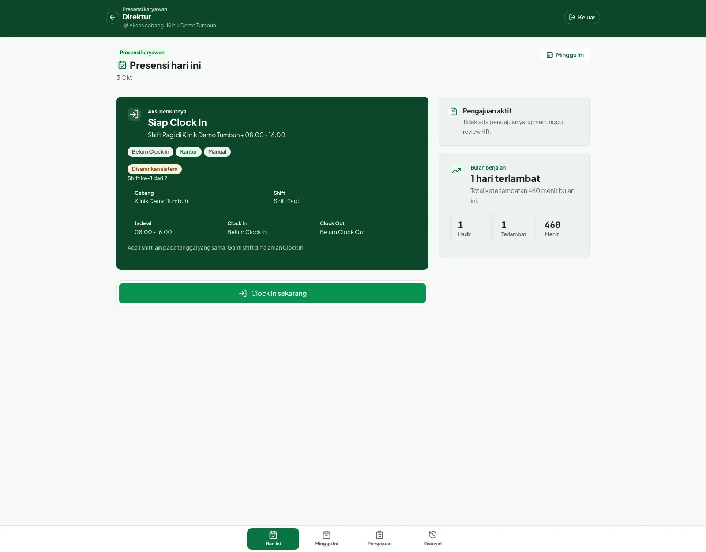Image resolution: width=706 pixels, height=552 pixels.
Task: Click the Kantor badge
Action: 188,152
